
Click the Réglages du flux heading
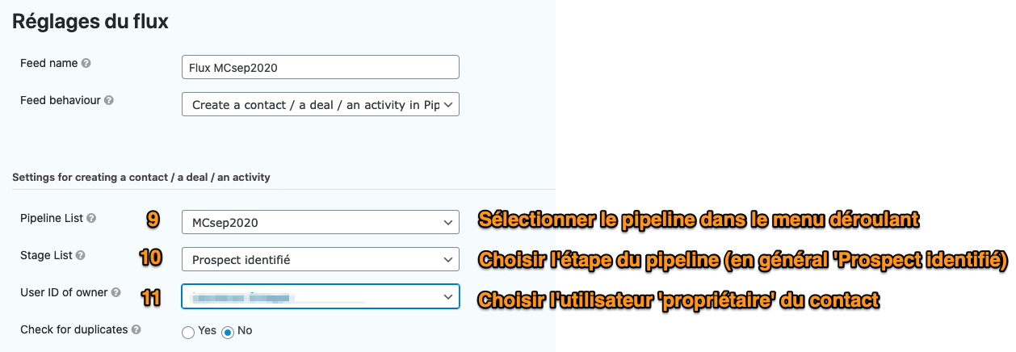pos(90,22)
